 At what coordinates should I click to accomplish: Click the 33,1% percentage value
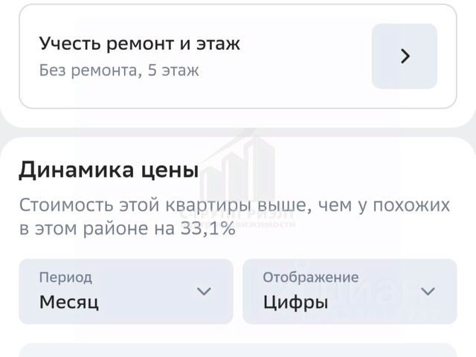click(208, 229)
